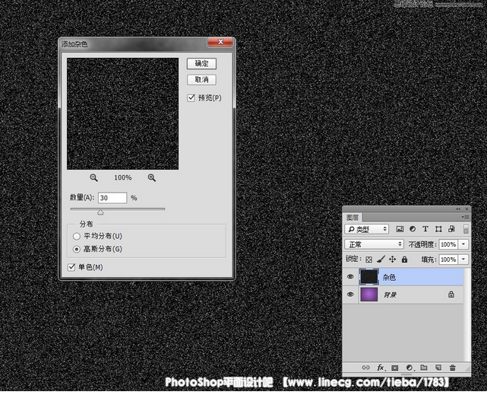Enable lock transparent pixels
This screenshot has width=487, height=395.
(369, 260)
